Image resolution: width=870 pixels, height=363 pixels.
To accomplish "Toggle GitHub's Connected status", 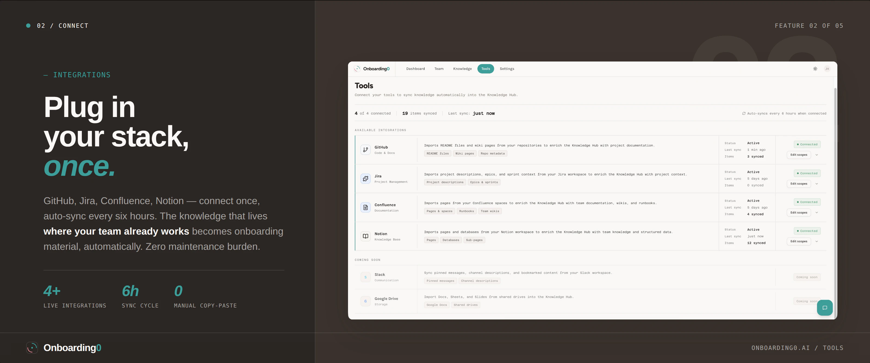I will 807,144.
